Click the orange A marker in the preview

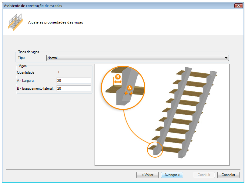(x=129, y=88)
